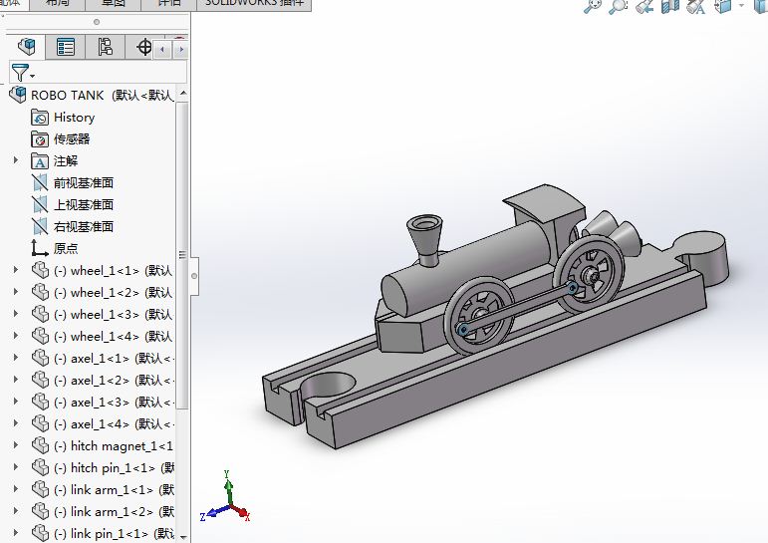768x543 pixels.
Task: Open the View Orientation dropdown arrow
Action: [741, 5]
